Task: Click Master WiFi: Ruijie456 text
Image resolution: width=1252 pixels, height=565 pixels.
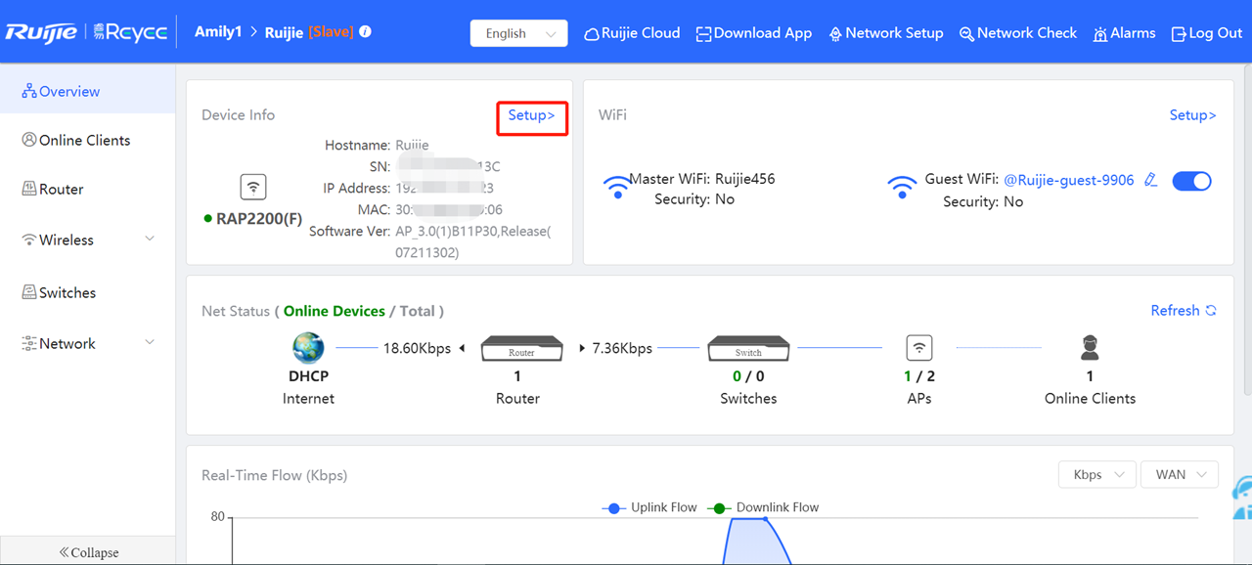Action: (x=702, y=179)
